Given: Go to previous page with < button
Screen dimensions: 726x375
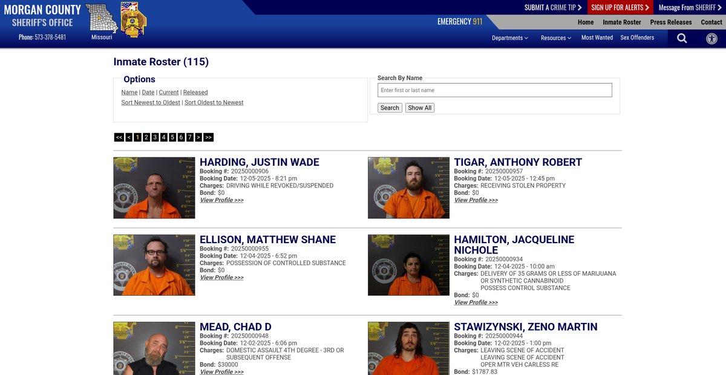Looking at the screenshot, I should 129,137.
